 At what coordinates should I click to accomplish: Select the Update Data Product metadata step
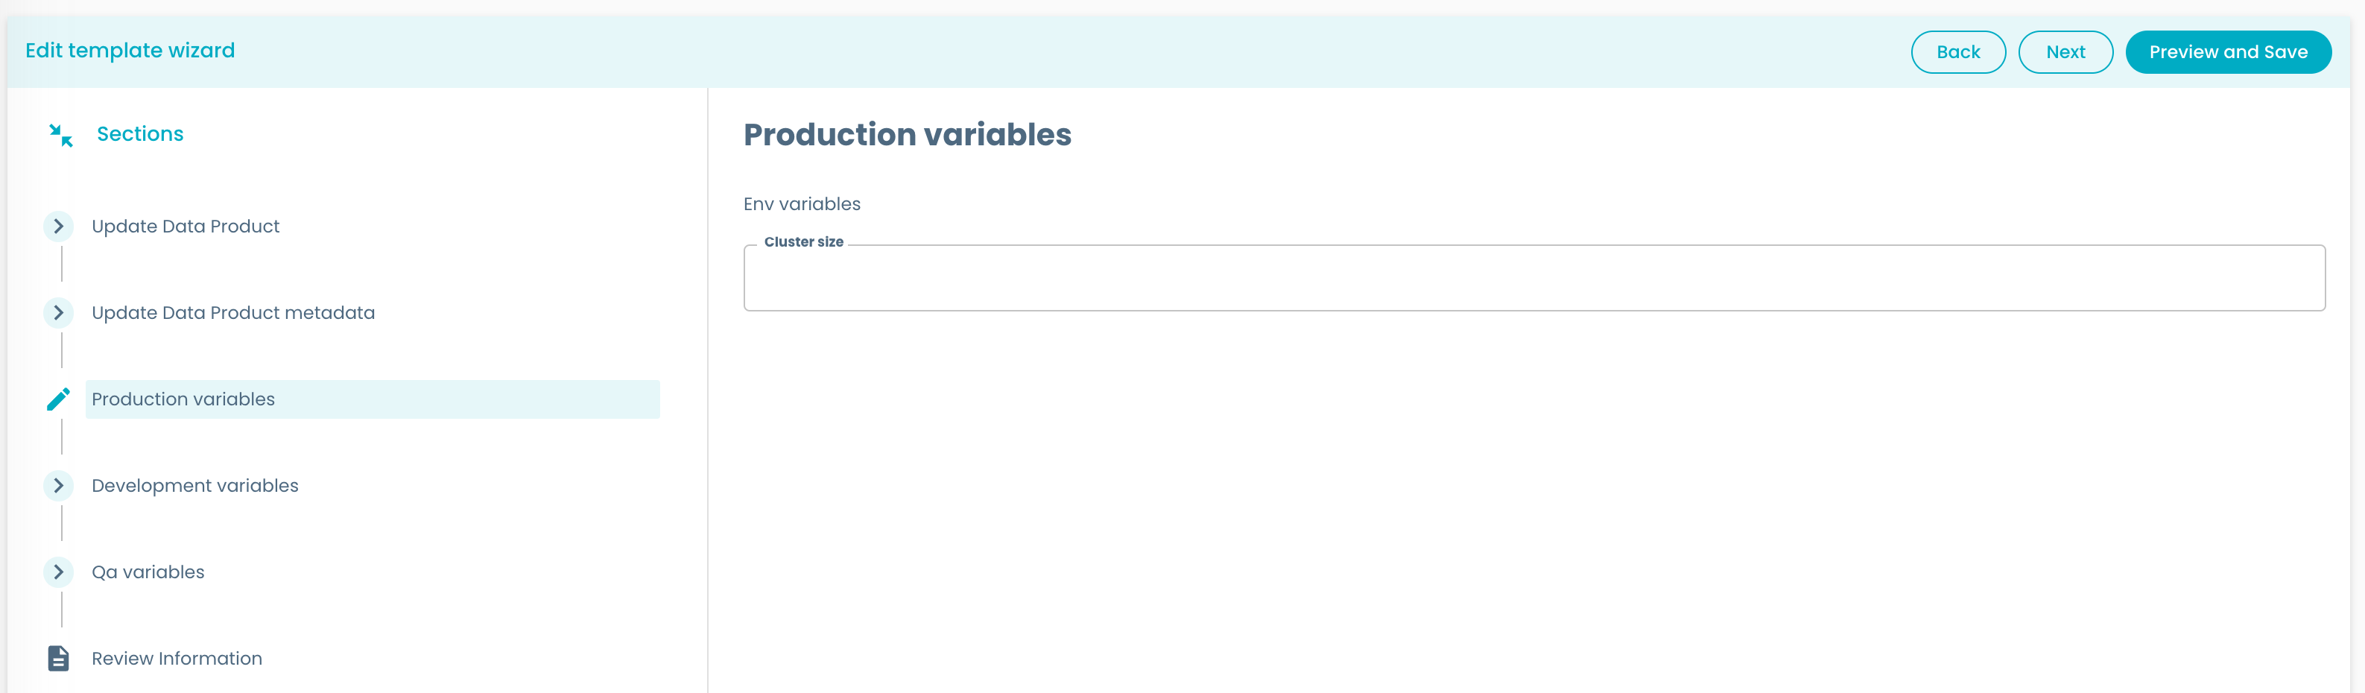click(232, 312)
